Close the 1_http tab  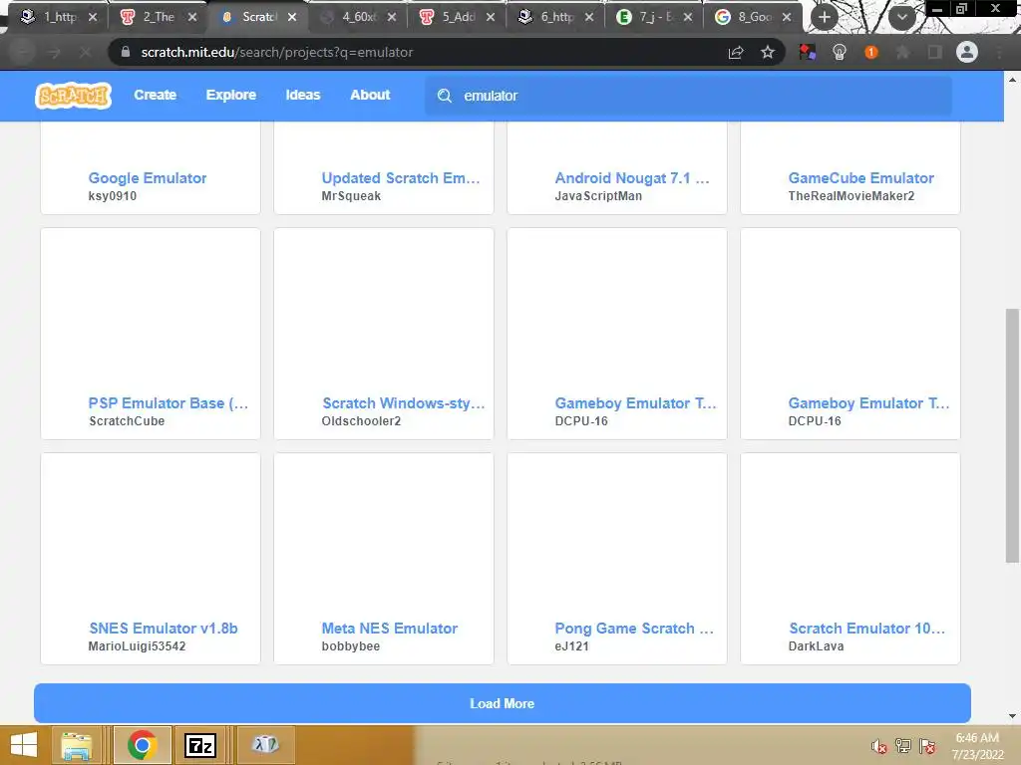point(93,17)
